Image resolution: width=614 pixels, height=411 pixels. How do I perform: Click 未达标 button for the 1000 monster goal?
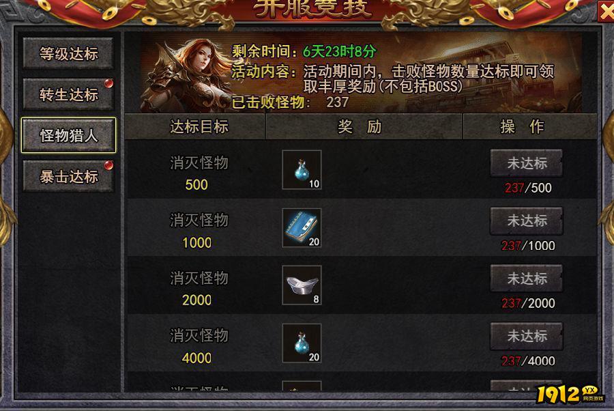[526, 221]
